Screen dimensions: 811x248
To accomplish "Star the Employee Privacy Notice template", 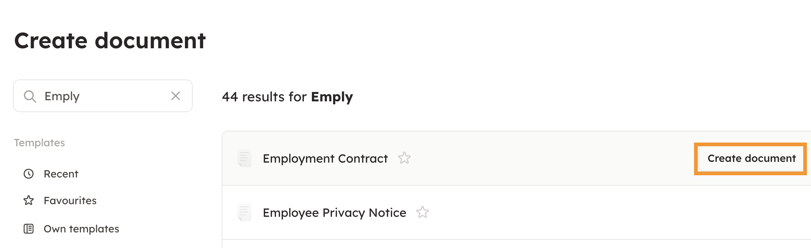I will point(423,212).
